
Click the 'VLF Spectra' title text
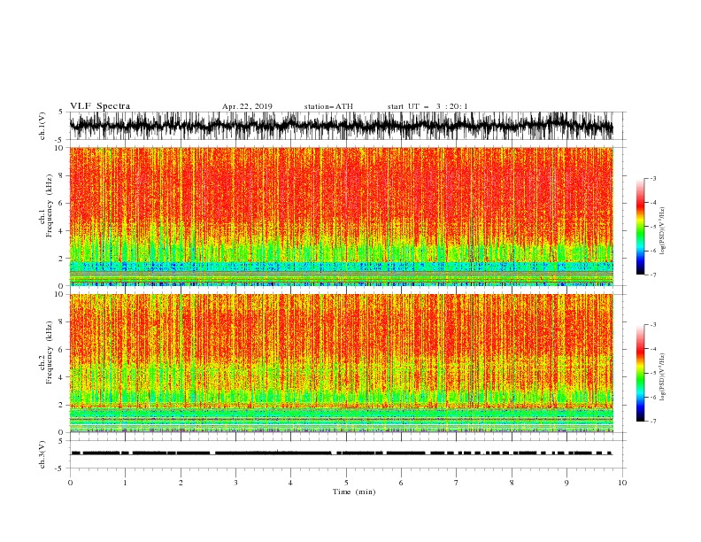pos(100,106)
